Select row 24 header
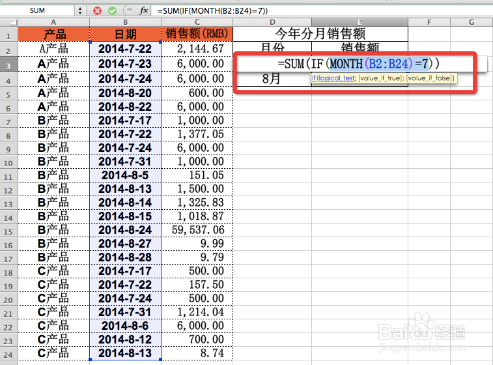The width and height of the screenshot is (493, 365). click(x=9, y=353)
